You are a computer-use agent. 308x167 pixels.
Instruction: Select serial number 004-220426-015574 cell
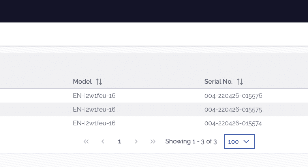(233, 123)
